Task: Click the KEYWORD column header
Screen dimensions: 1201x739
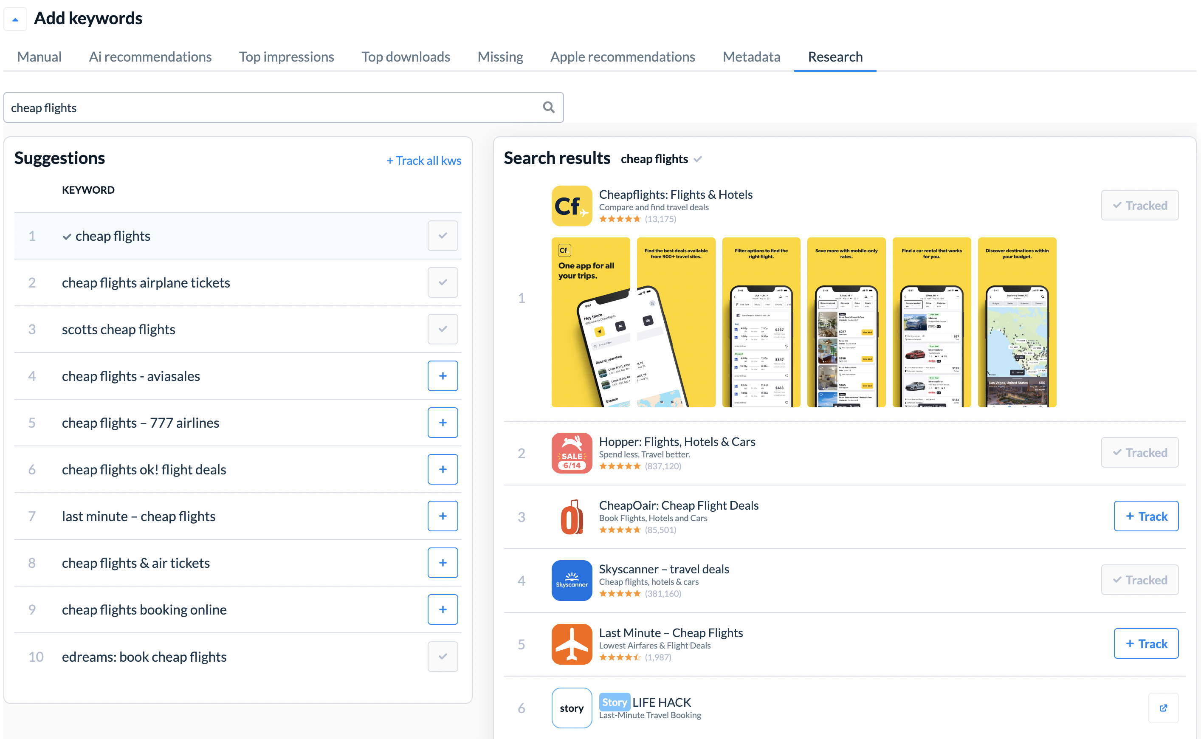Action: (x=88, y=190)
